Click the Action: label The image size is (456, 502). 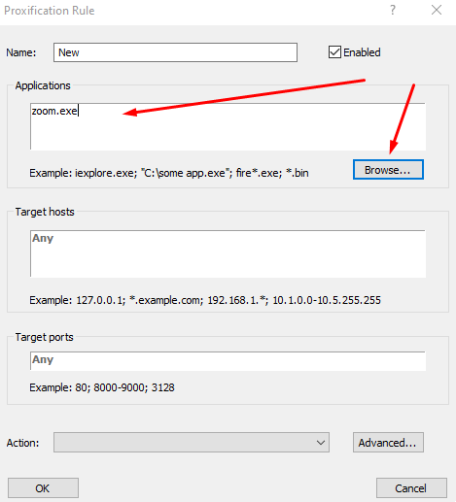tap(22, 443)
